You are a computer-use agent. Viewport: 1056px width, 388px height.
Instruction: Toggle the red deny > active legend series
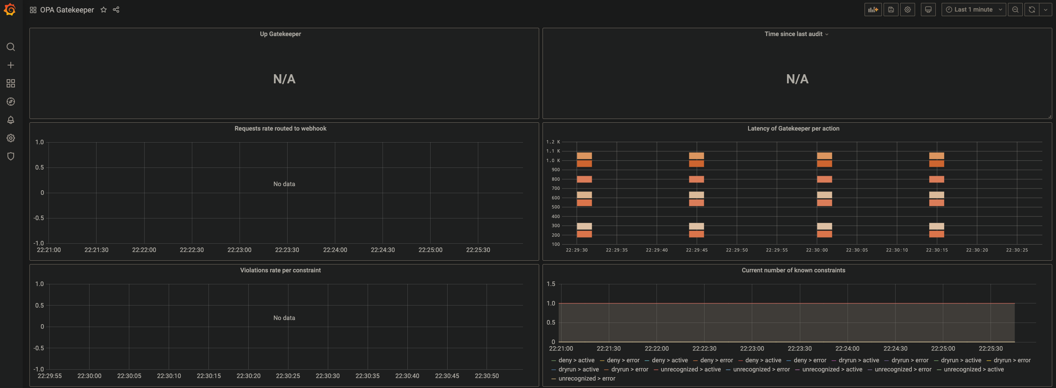[763, 360]
